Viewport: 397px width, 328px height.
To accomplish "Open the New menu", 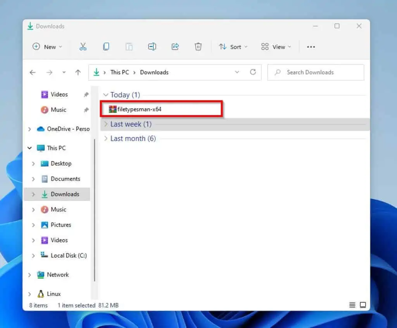I will tap(47, 46).
